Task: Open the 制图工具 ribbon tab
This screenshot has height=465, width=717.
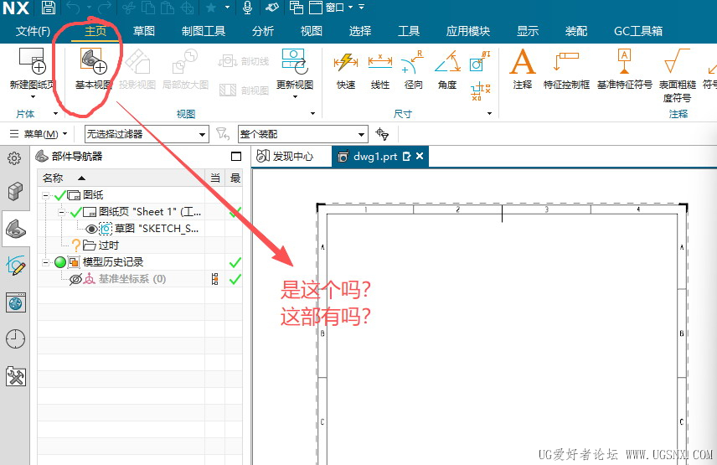Action: [204, 31]
